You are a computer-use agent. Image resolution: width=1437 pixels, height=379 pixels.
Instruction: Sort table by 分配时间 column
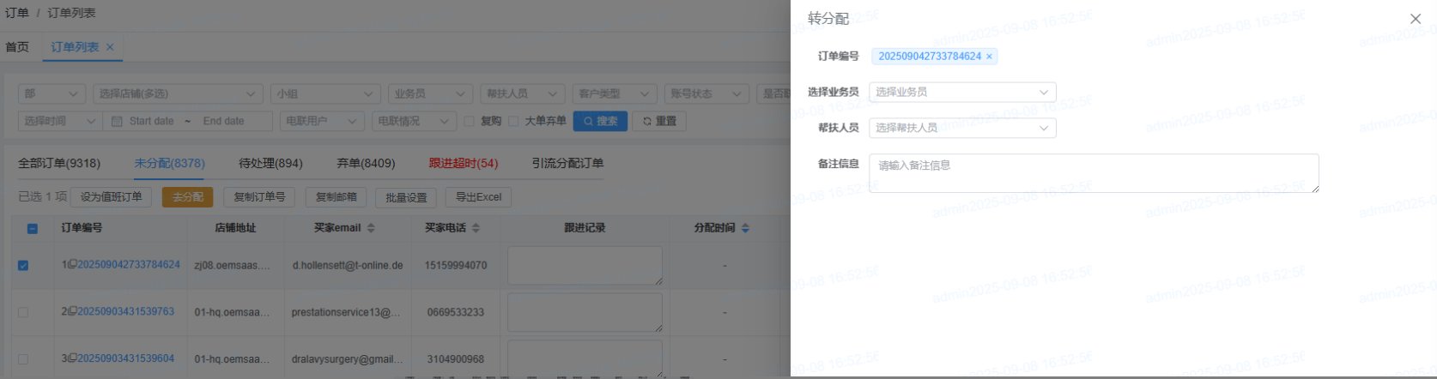tap(745, 228)
